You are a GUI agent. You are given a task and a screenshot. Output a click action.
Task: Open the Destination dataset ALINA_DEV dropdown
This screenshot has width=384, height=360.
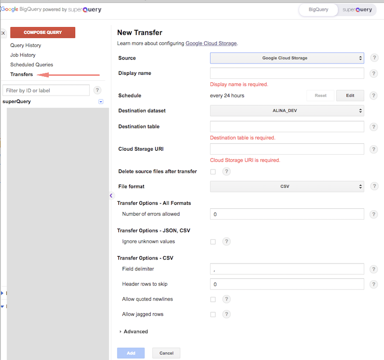point(287,111)
